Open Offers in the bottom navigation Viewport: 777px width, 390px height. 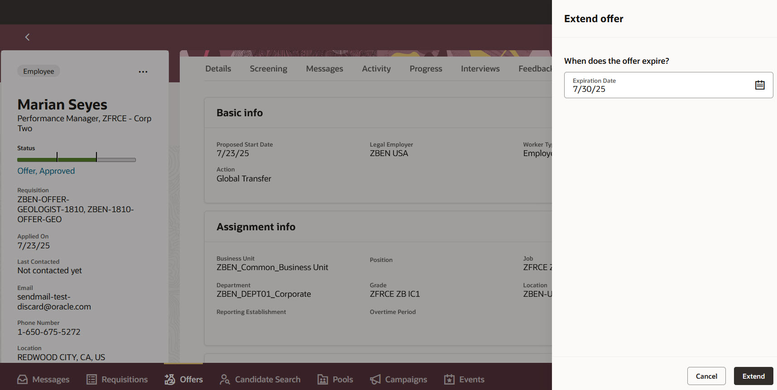183,380
